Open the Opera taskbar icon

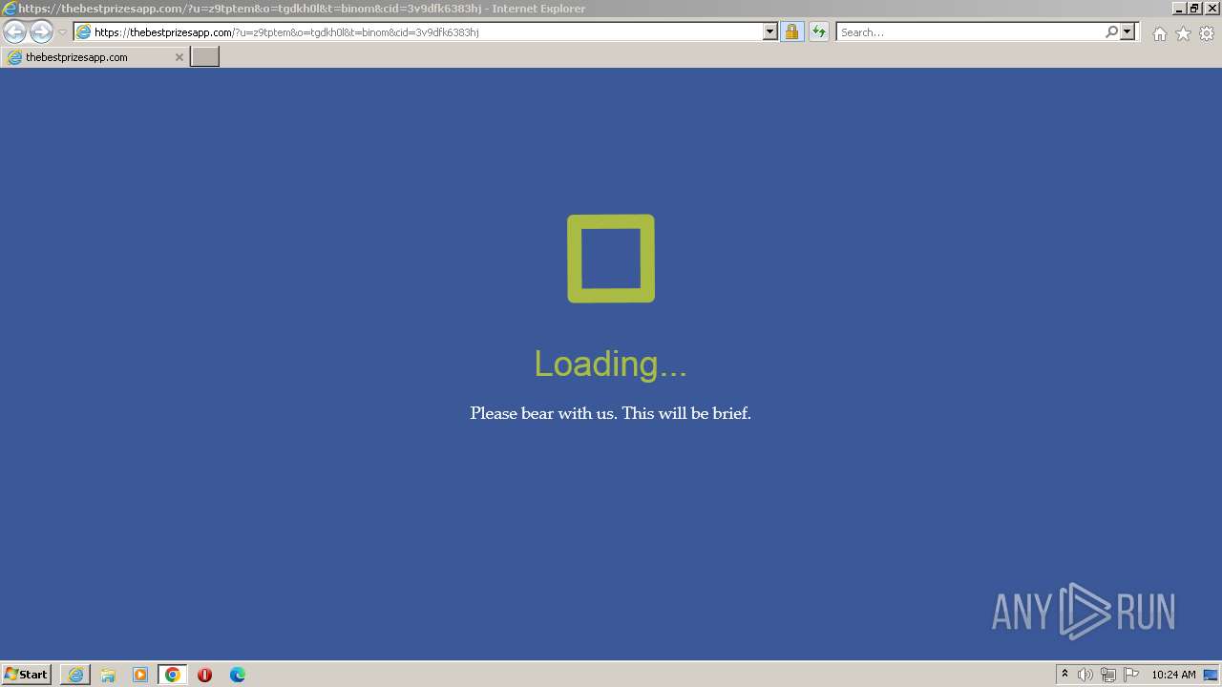pos(204,675)
